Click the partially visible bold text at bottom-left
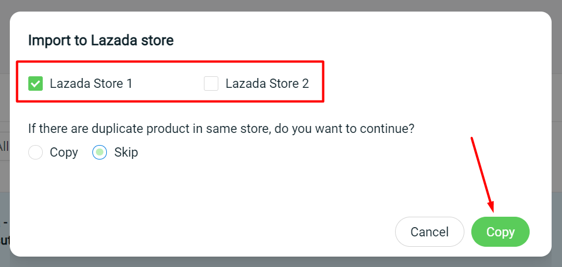The image size is (562, 267). pyautogui.click(x=4, y=240)
